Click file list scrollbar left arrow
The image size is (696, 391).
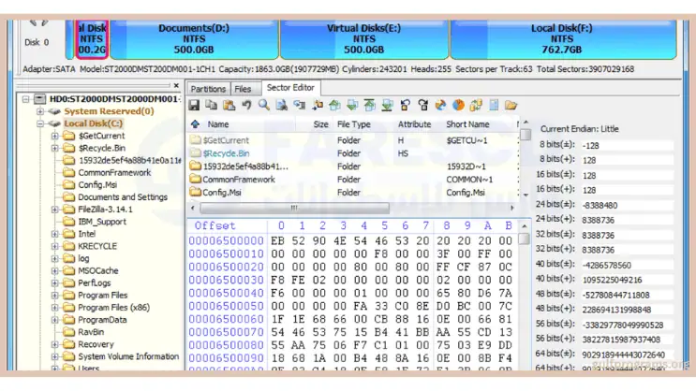pyautogui.click(x=192, y=208)
